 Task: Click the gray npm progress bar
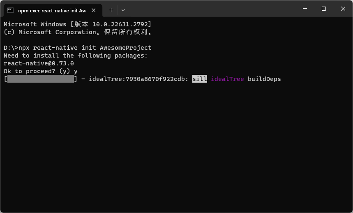coord(41,79)
